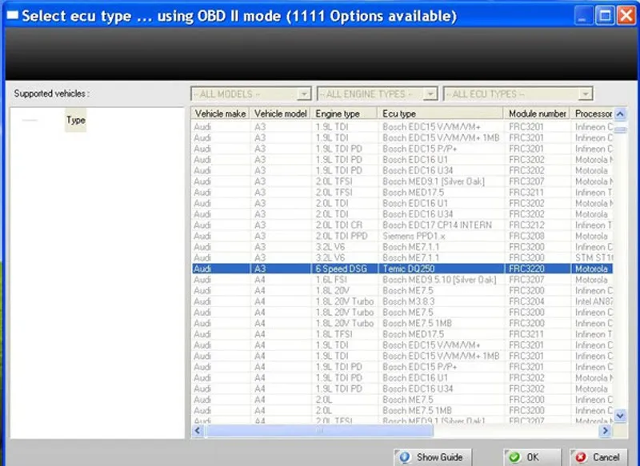Select the Bosch MED9.5.10 [Silver Oak] row
This screenshot has width=640, height=466.
[x=402, y=280]
